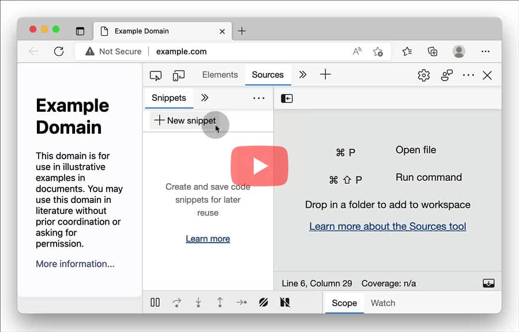Open the collections icon

pyautogui.click(x=432, y=51)
